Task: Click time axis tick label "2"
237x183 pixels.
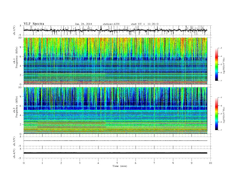Action: [61, 163]
